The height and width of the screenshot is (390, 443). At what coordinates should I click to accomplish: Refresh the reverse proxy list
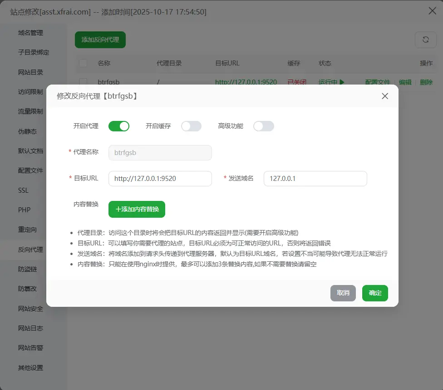[425, 40]
